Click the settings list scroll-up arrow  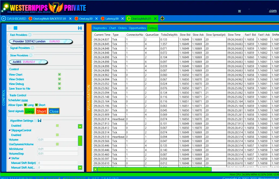80,126
